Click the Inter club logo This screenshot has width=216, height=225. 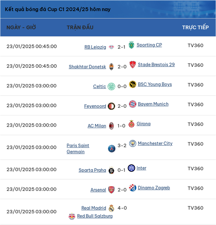[131, 168]
